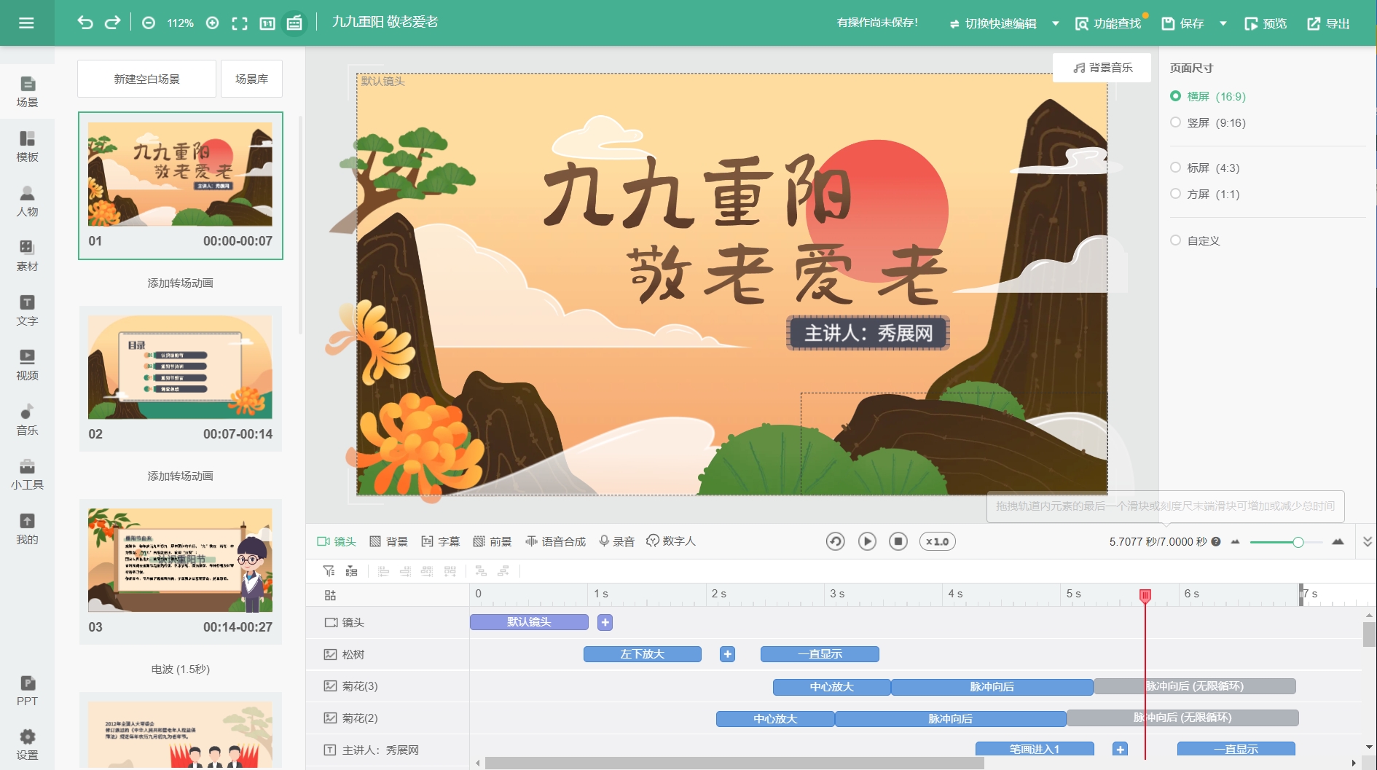Open the 场景 sidebar panel
The width and height of the screenshot is (1377, 770).
tap(27, 92)
